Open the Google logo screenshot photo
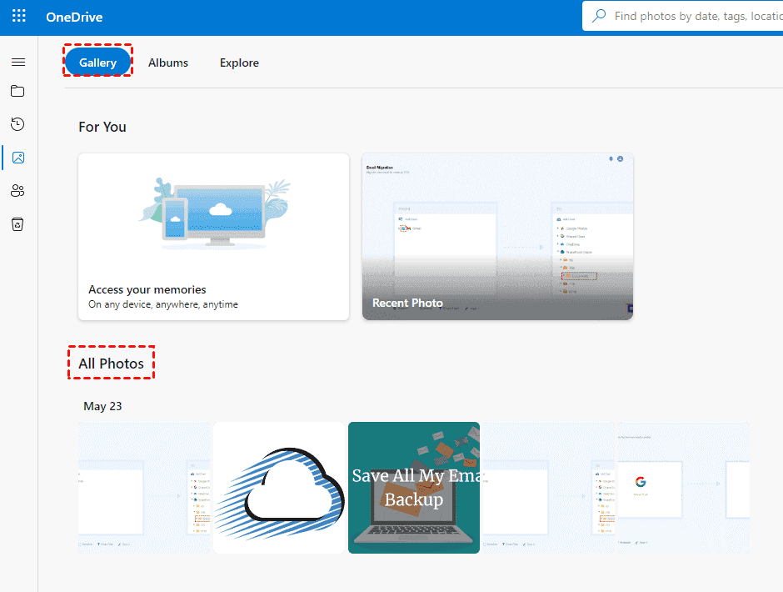Viewport: 783px width, 592px height. (x=683, y=487)
